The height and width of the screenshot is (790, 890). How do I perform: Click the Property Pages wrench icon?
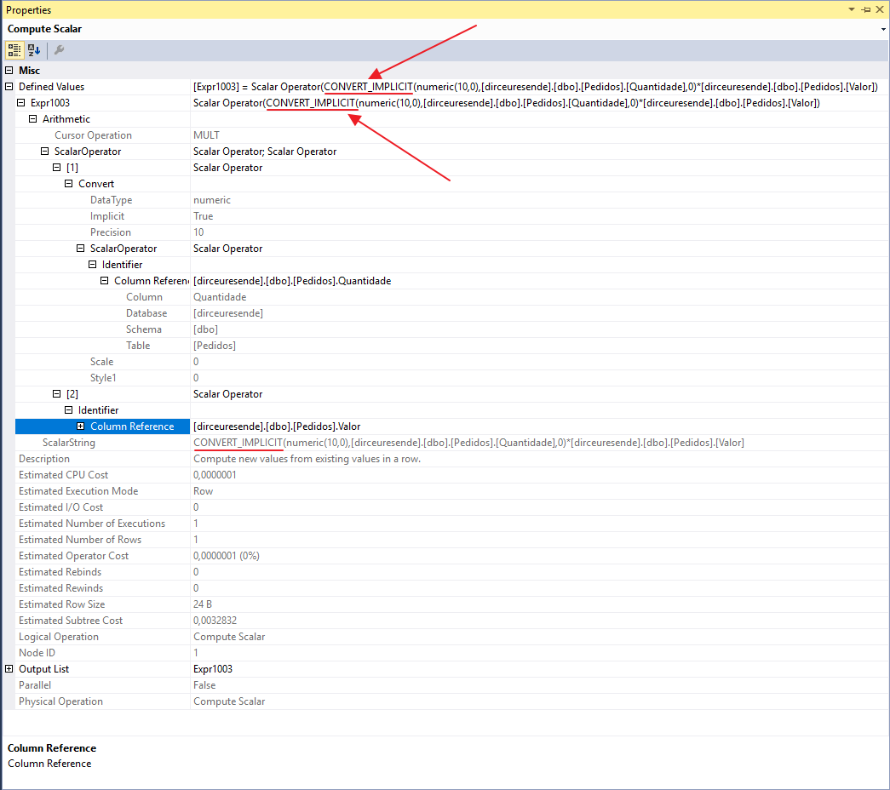pyautogui.click(x=58, y=50)
